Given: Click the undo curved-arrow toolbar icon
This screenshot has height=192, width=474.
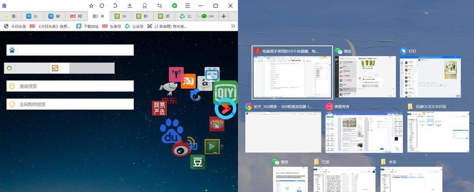Looking at the screenshot, I should 115,6.
